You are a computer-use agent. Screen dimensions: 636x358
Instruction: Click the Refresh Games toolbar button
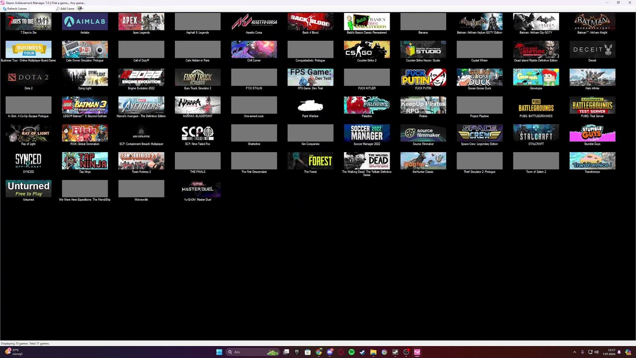click(x=14, y=8)
